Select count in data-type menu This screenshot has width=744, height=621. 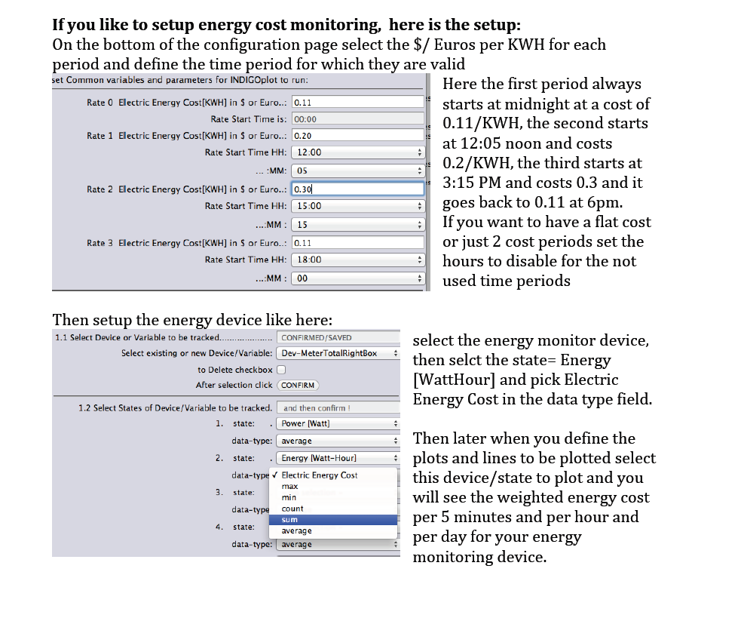pyautogui.click(x=333, y=509)
